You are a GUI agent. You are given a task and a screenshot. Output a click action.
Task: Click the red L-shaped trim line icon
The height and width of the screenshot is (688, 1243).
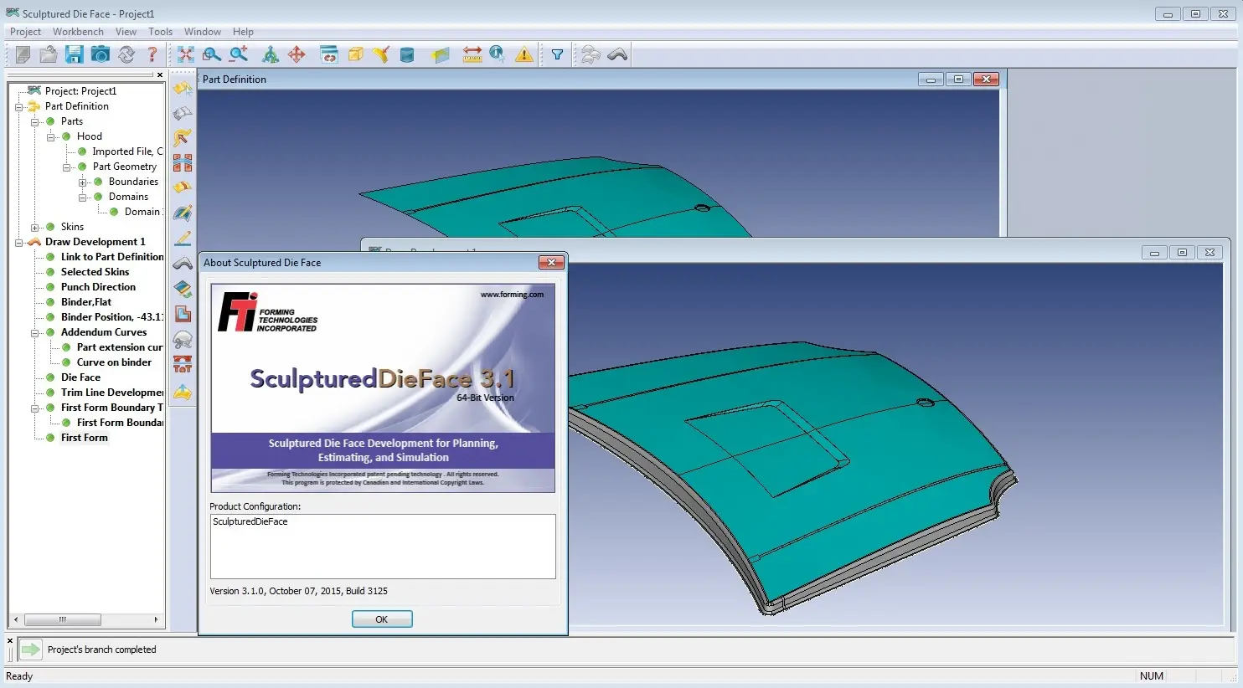(183, 314)
